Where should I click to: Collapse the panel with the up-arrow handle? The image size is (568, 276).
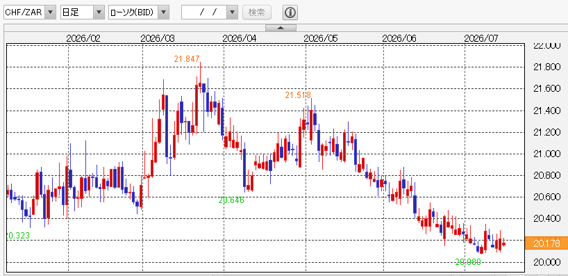281,28
